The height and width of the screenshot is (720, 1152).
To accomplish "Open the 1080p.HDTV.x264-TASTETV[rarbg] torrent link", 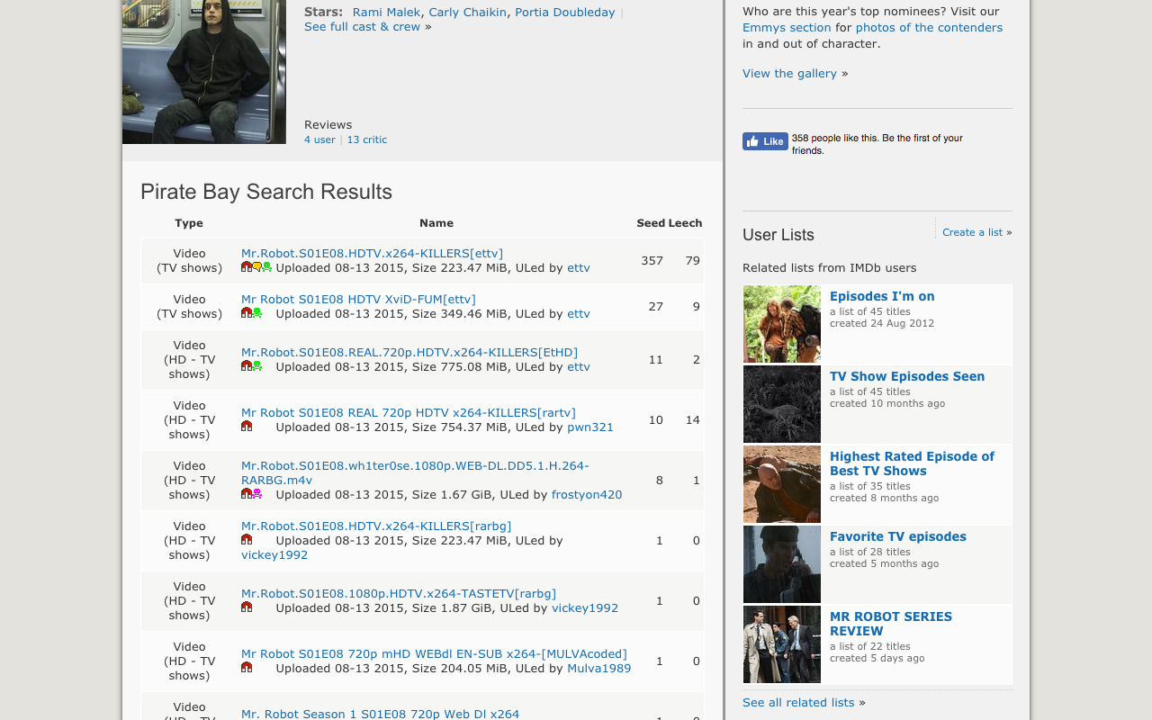I will 399,593.
